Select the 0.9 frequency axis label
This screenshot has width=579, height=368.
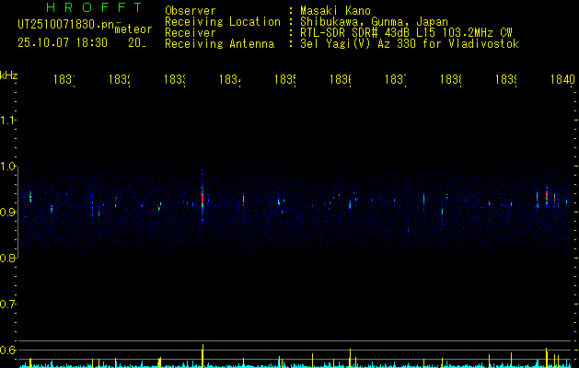[x=9, y=213]
